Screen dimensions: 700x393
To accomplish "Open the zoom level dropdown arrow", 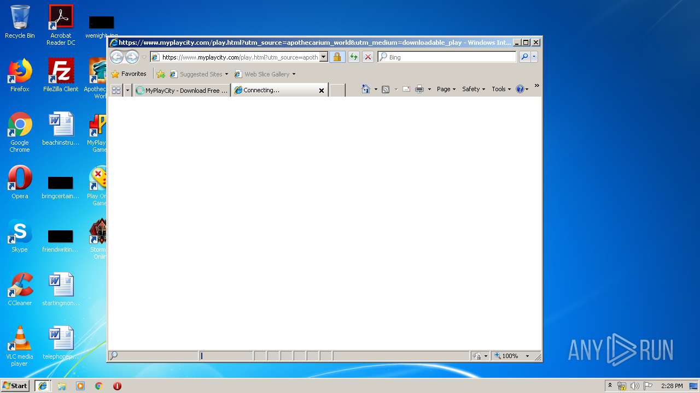I will 528,356.
